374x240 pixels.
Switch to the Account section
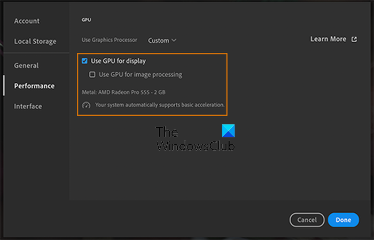click(x=27, y=21)
